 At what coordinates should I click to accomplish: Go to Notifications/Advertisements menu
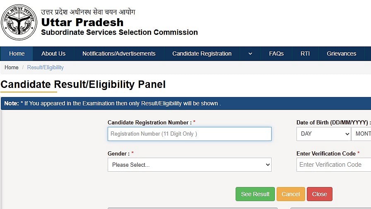click(119, 53)
